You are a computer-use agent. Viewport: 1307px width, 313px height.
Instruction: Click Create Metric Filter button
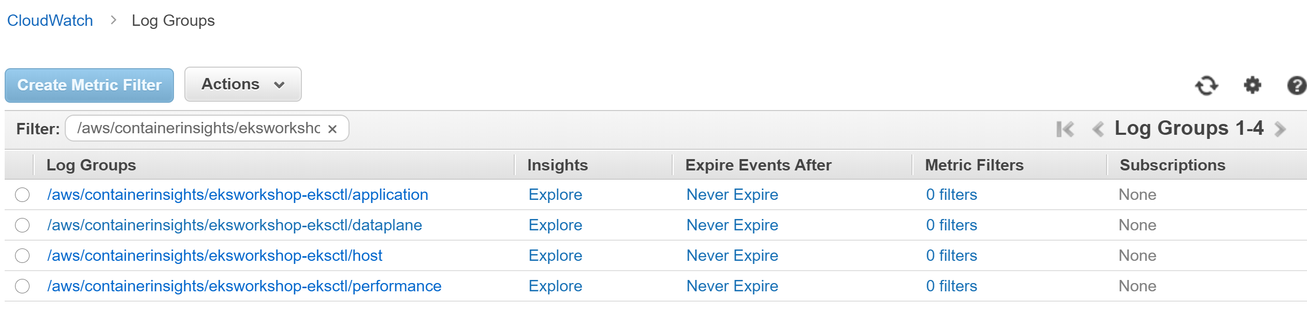pyautogui.click(x=90, y=85)
